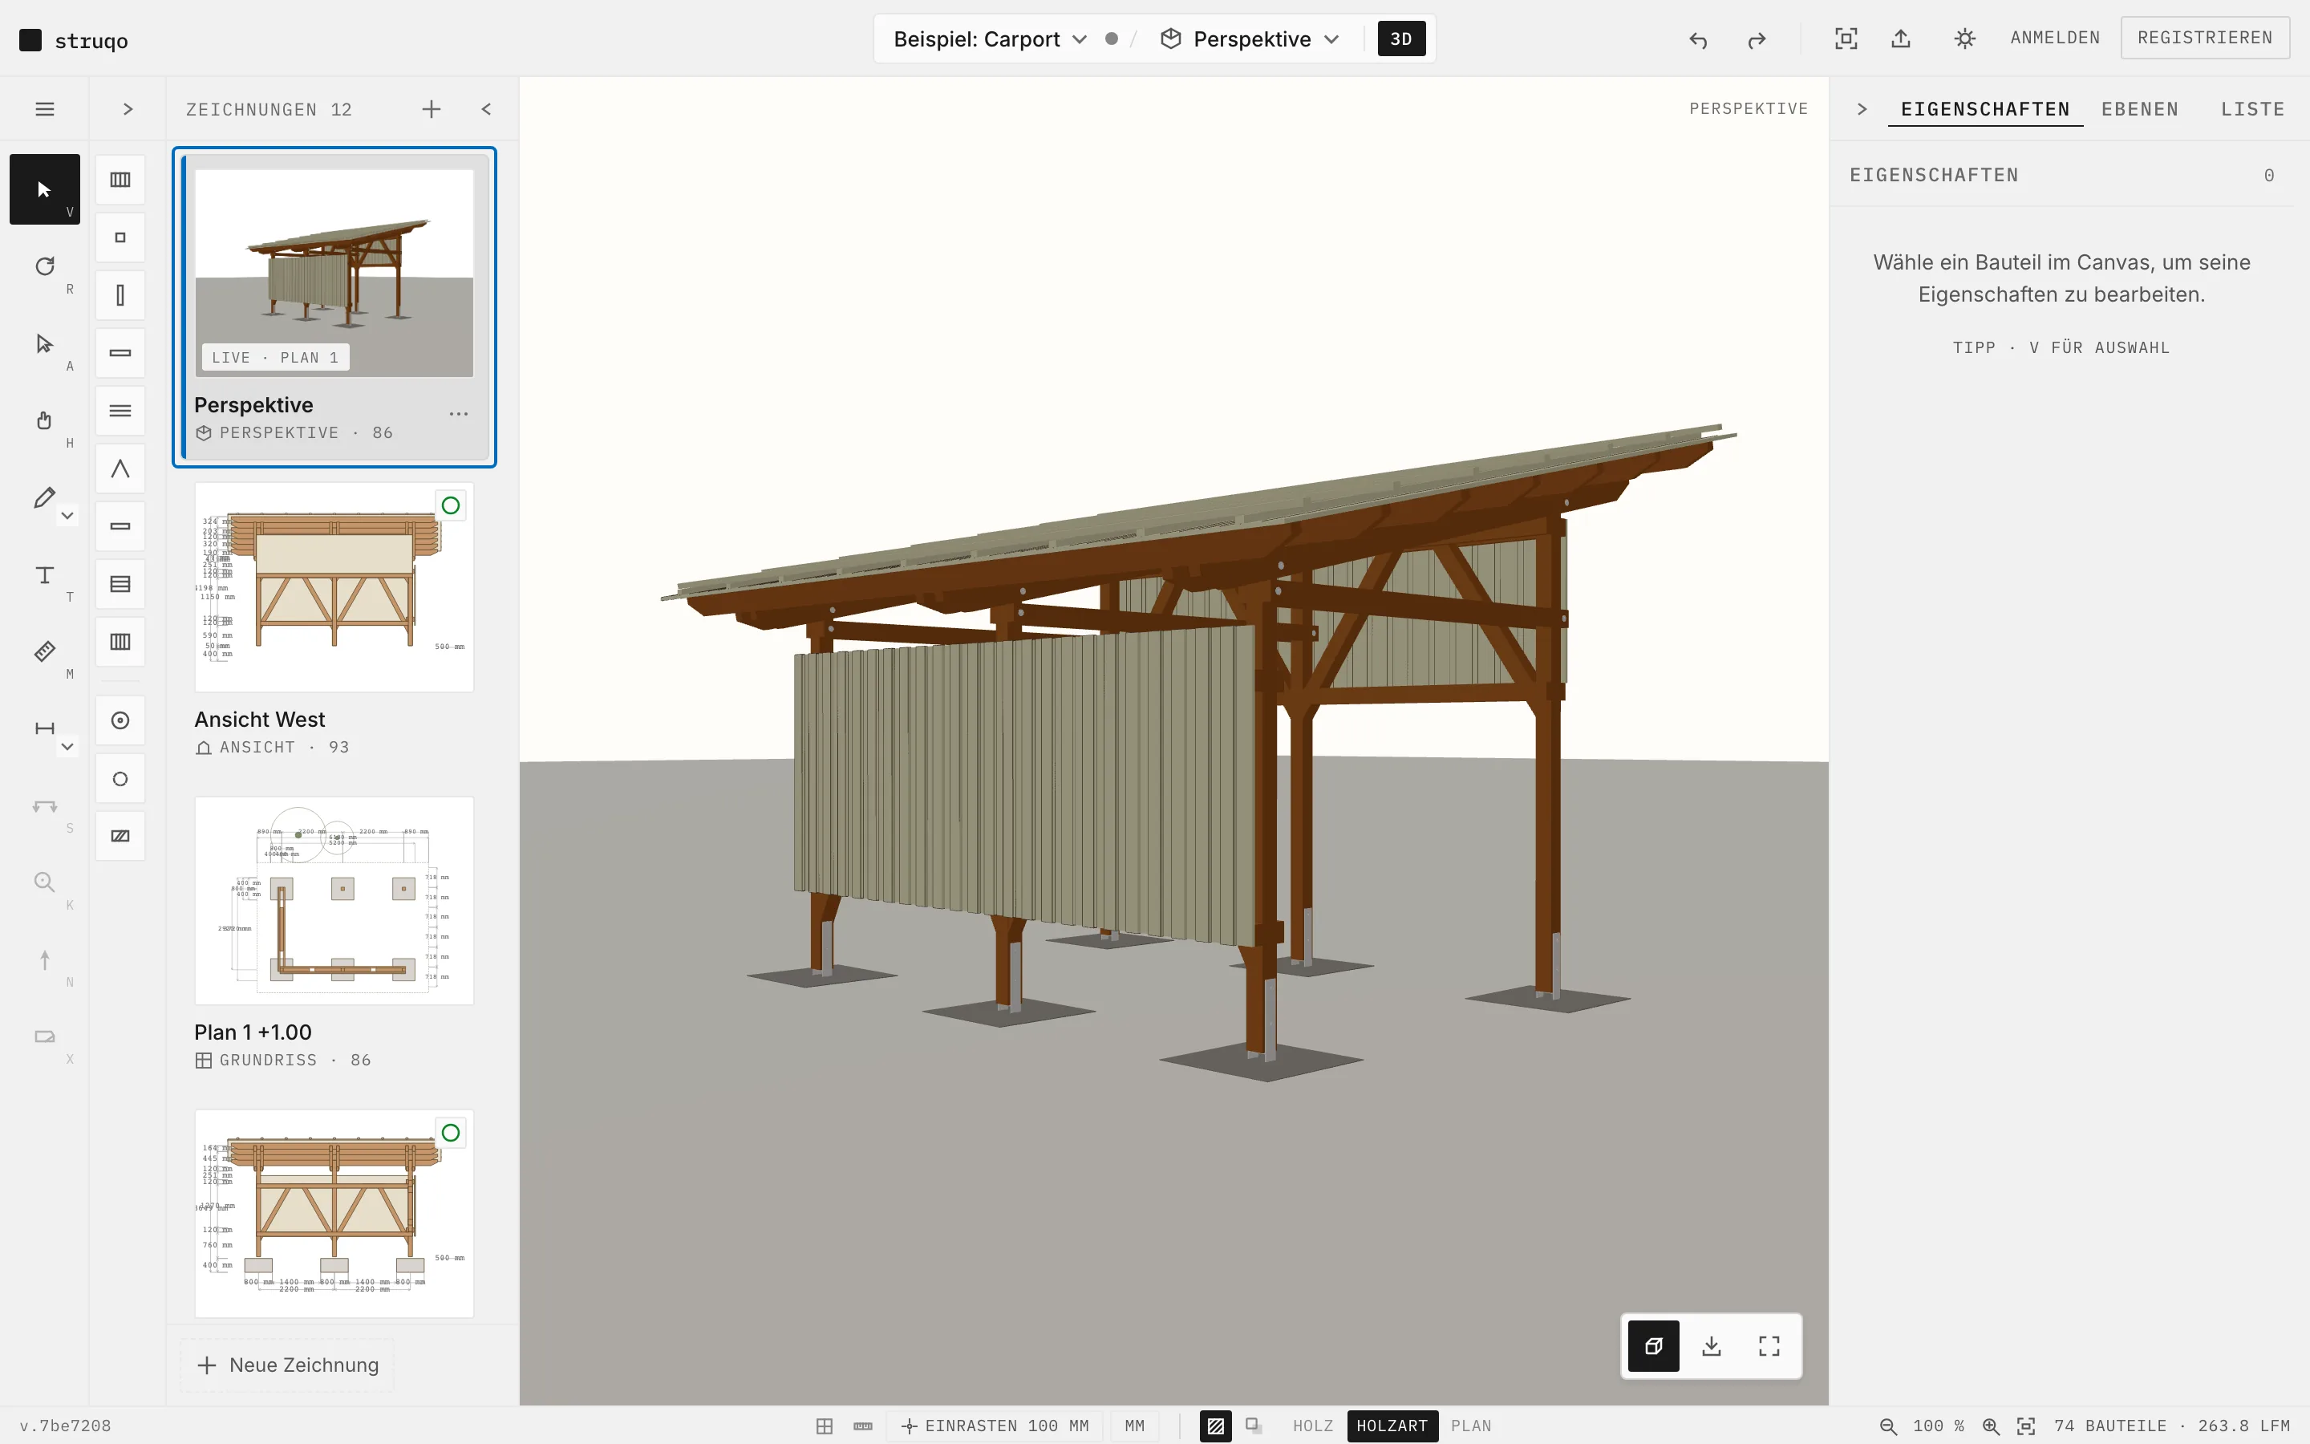Toggle the 3D view button

[x=1400, y=39]
